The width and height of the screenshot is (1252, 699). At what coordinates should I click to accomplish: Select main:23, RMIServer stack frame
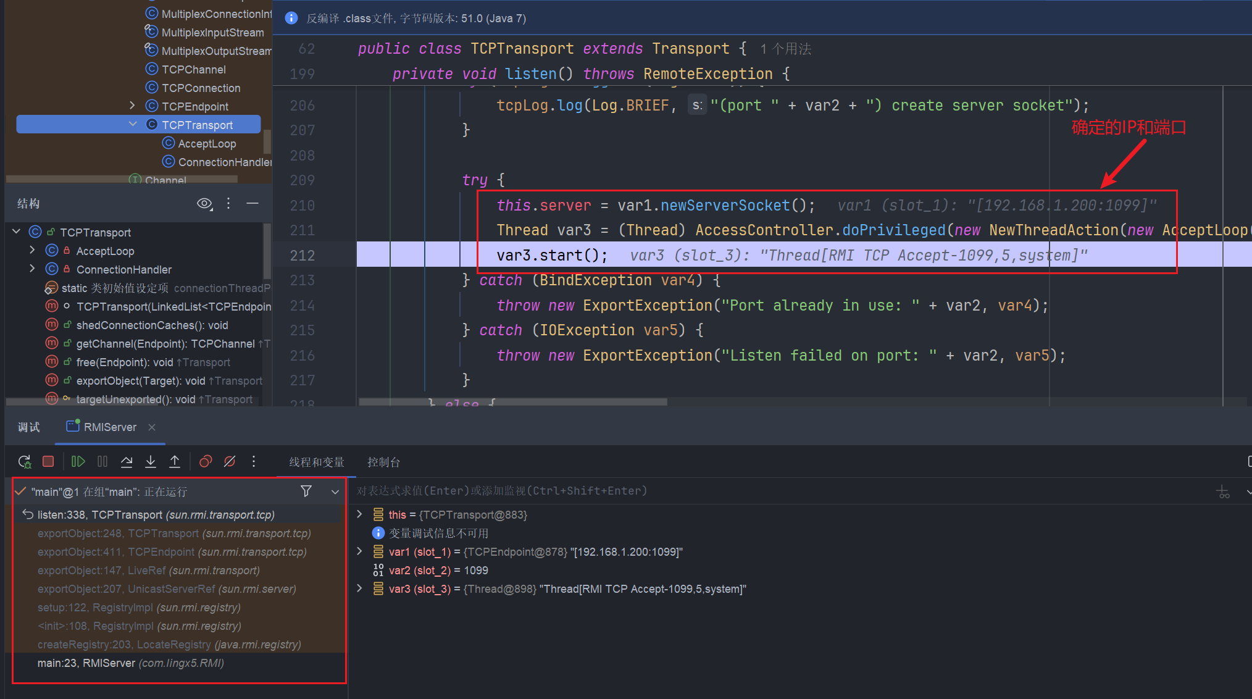coord(130,663)
